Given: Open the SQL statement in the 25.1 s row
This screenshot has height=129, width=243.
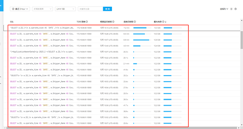Looking at the screenshot, I should [x=42, y=58].
